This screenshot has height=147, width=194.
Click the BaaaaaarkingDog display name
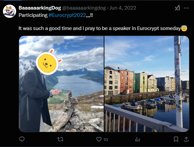40,8
